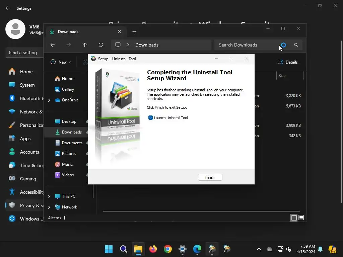Image resolution: width=343 pixels, height=257 pixels.
Task: Uncheck Launch Uninstall Tool checkbox
Action: pos(150,118)
